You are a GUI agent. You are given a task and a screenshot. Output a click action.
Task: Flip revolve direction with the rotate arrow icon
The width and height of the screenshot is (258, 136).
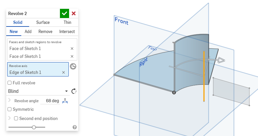pyautogui.click(x=74, y=91)
